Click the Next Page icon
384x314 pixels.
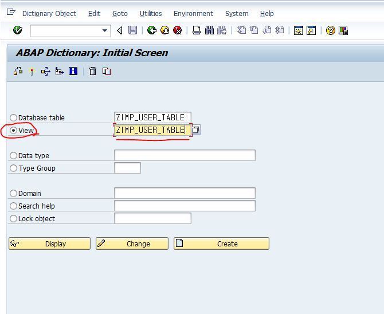267,30
